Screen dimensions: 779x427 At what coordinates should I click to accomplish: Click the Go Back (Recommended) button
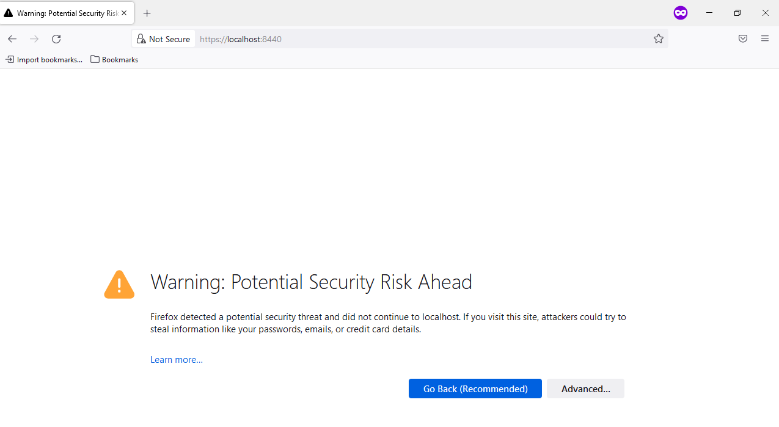[475, 389]
